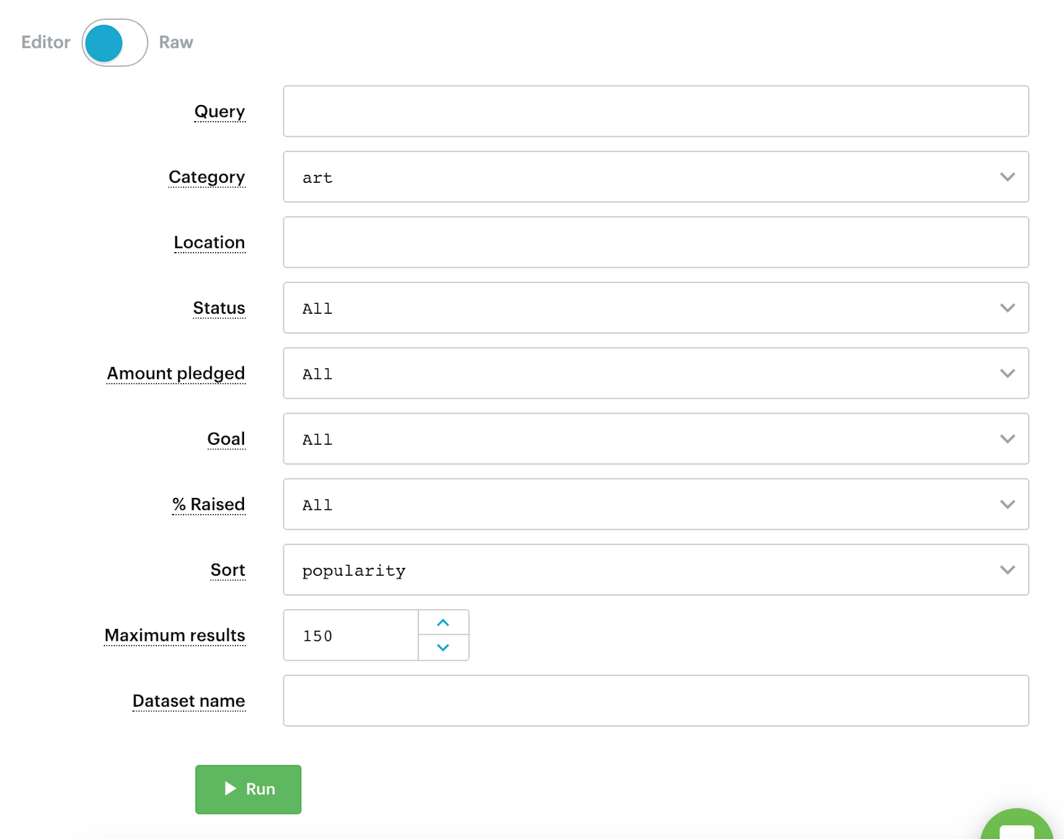Click the Editor mode label
1064x839 pixels.
(x=45, y=43)
